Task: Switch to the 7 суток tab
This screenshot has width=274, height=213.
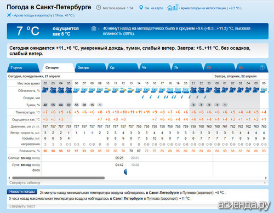Action: point(16,67)
